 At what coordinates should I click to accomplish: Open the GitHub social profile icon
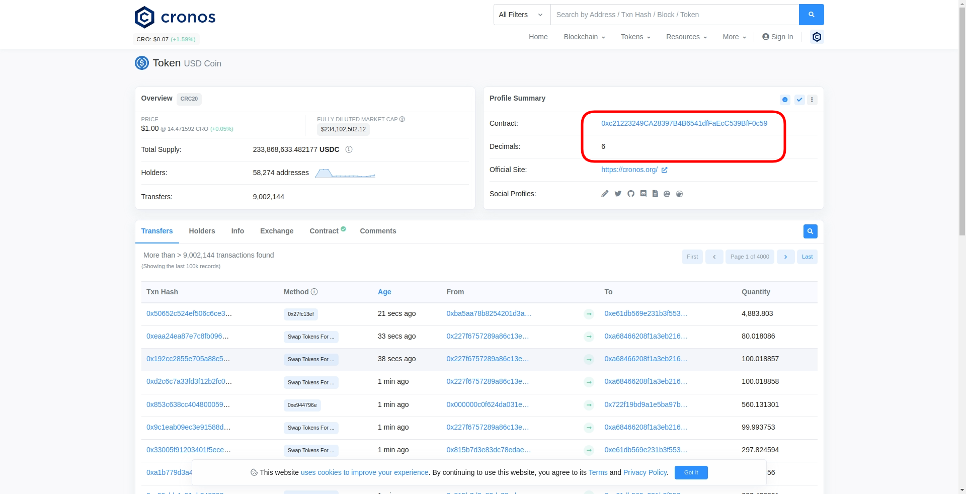tap(631, 194)
